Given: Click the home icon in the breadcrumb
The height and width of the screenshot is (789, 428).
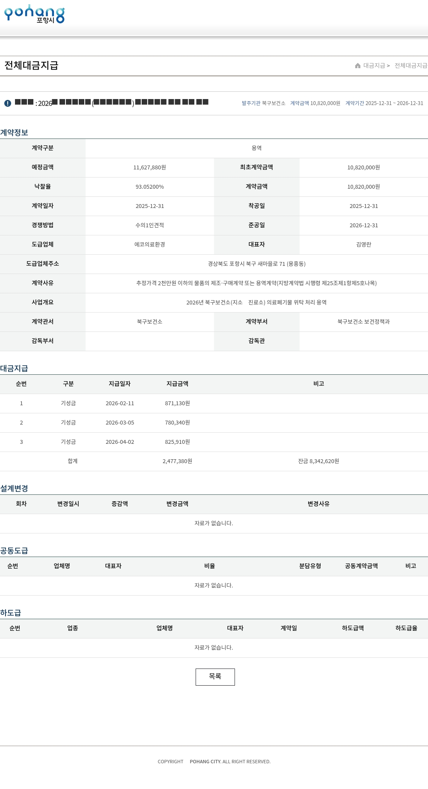Looking at the screenshot, I should click(358, 66).
